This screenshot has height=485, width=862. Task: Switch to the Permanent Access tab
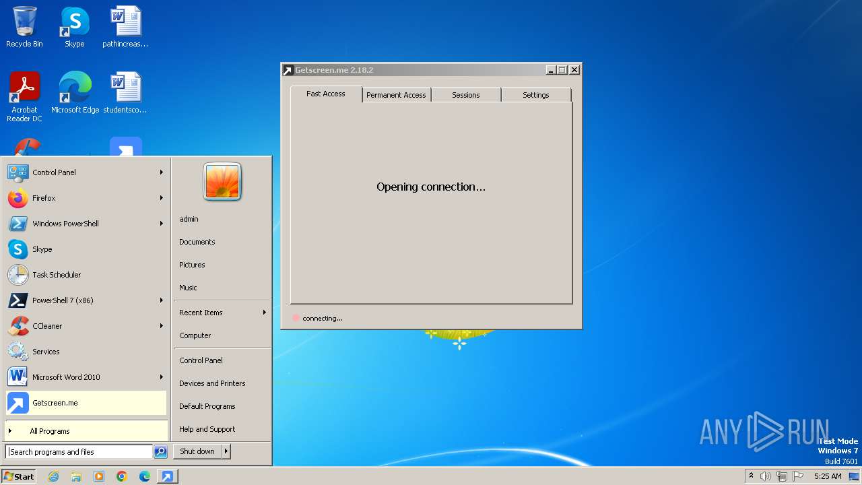[x=396, y=95]
